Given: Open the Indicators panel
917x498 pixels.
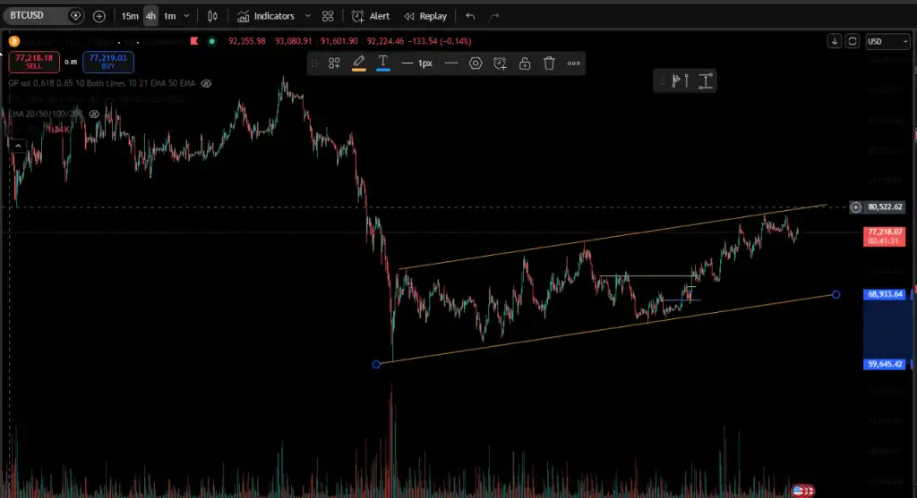Looking at the screenshot, I should (x=265, y=16).
